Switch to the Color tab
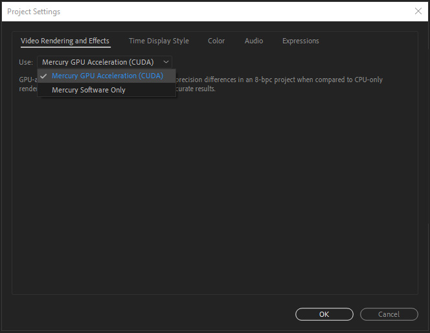 216,41
